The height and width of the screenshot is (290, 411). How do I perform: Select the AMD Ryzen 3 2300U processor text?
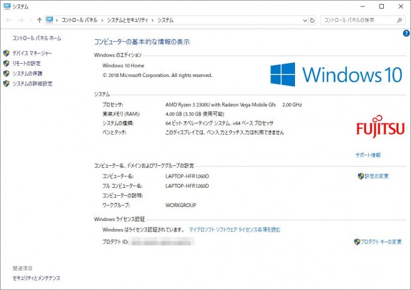click(221, 105)
